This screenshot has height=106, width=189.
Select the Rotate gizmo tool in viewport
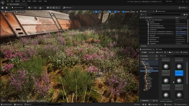[x=99, y=12]
